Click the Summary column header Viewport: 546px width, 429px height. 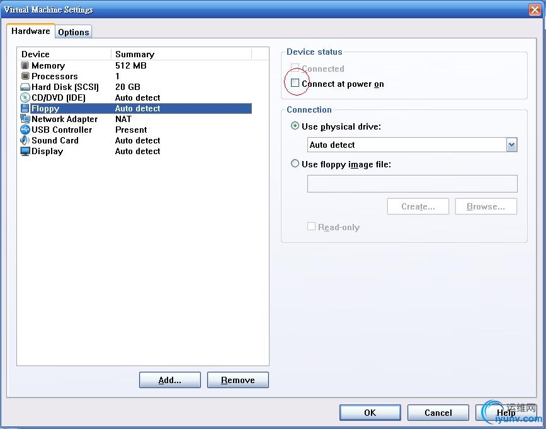(x=181, y=54)
